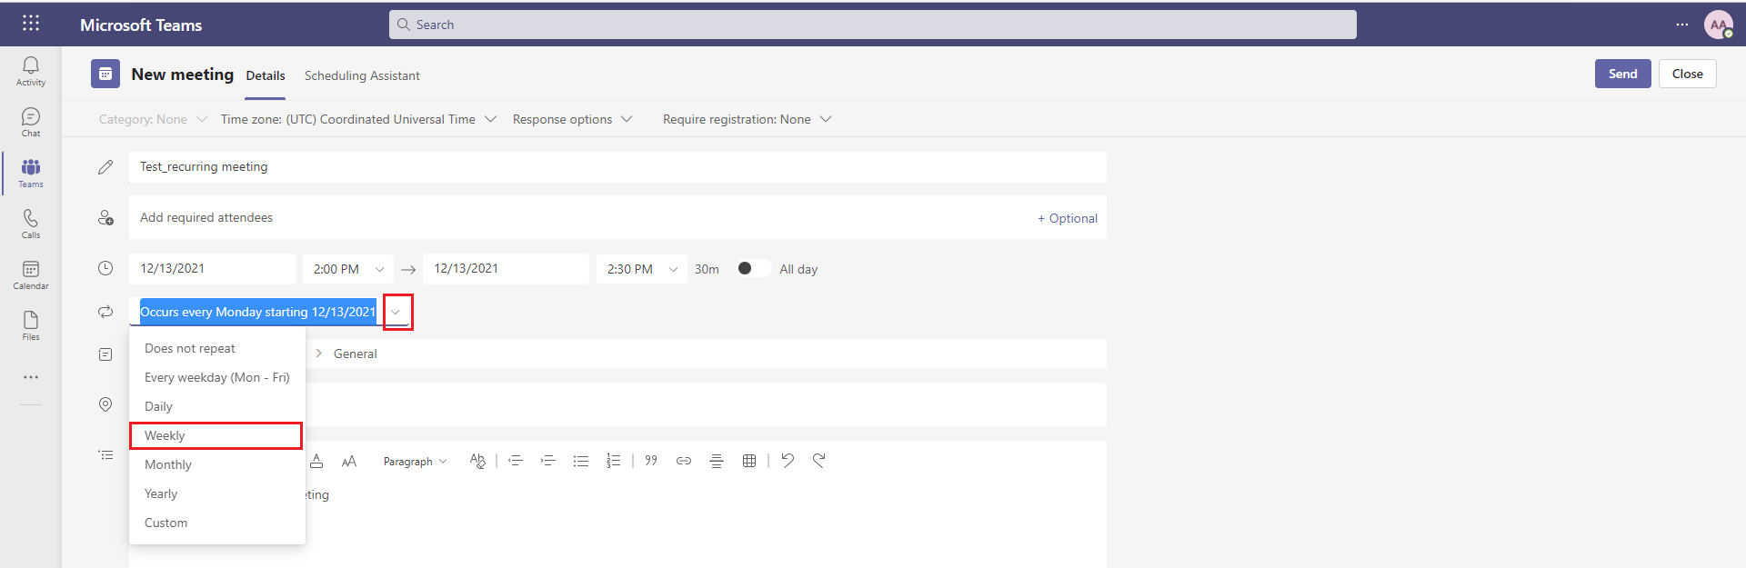Insert a link via chain icon
Screen dimensions: 1746x568
click(x=684, y=462)
